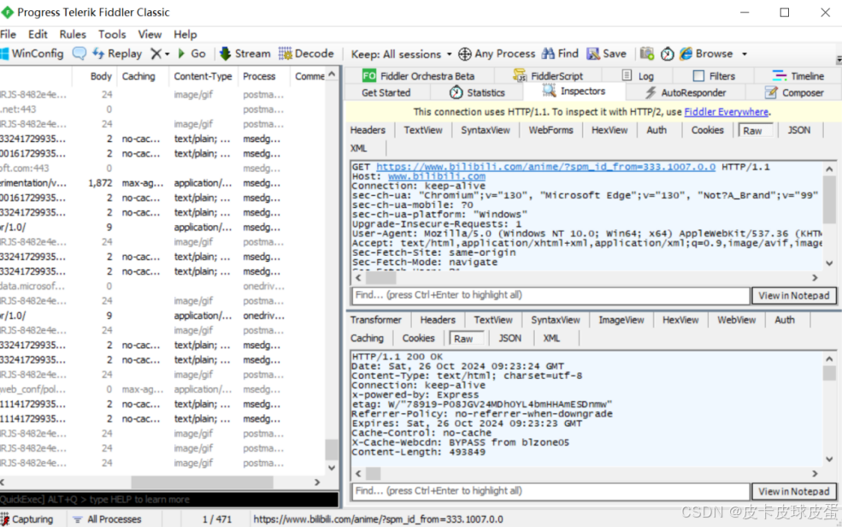Viewport: 842px width, 527px height.
Task: Click response Find text field
Action: pos(551,490)
